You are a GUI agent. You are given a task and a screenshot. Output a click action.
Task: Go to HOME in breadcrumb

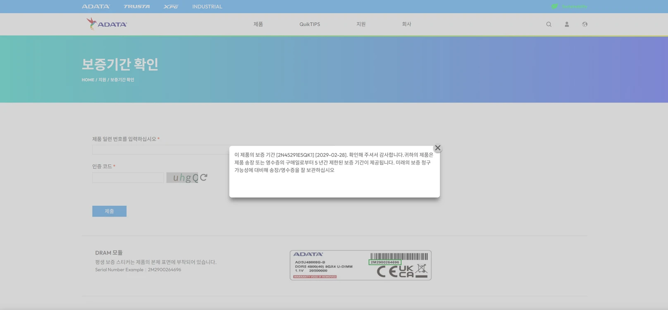88,80
